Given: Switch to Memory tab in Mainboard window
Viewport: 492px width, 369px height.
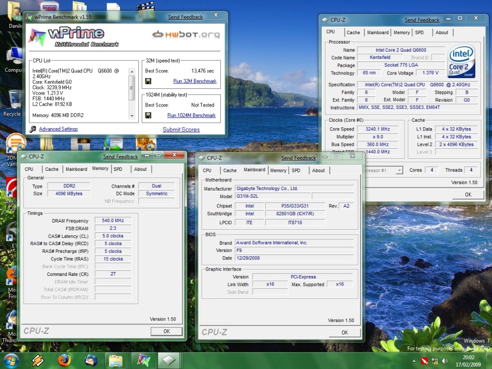Looking at the screenshot, I should pyautogui.click(x=278, y=170).
